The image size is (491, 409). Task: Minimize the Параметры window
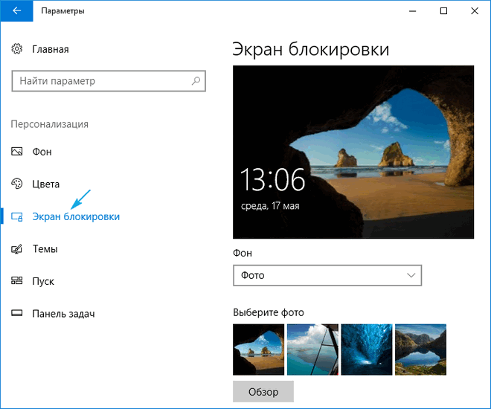point(410,11)
